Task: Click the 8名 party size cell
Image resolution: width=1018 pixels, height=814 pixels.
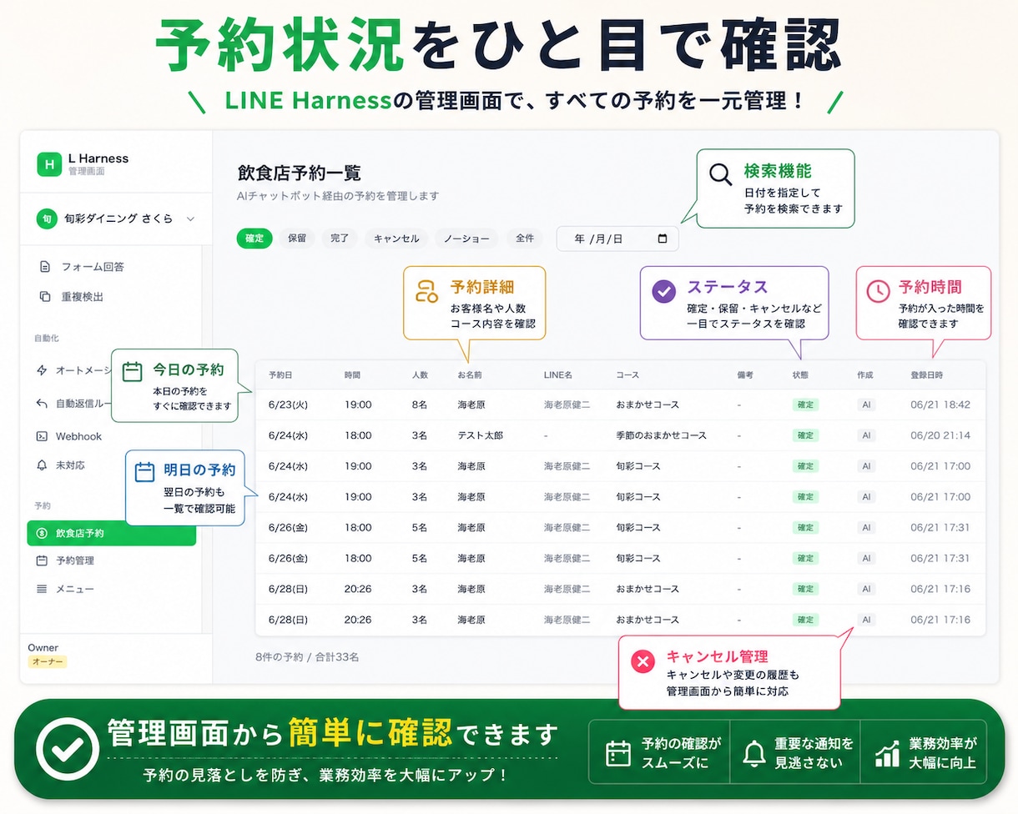Action: (x=420, y=404)
